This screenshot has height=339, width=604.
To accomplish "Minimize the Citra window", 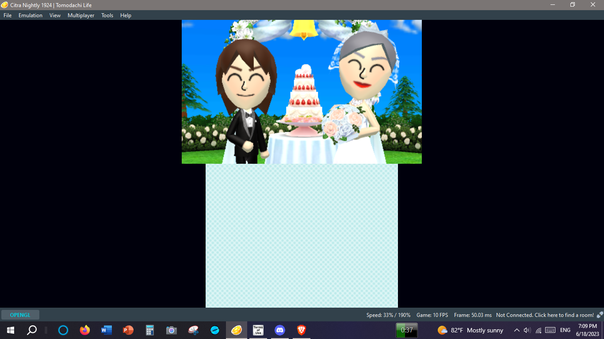I will click(553, 5).
